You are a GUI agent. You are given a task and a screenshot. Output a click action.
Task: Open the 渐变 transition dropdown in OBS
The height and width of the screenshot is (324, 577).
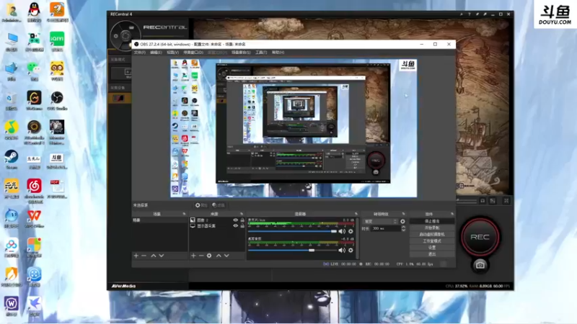[x=380, y=222]
